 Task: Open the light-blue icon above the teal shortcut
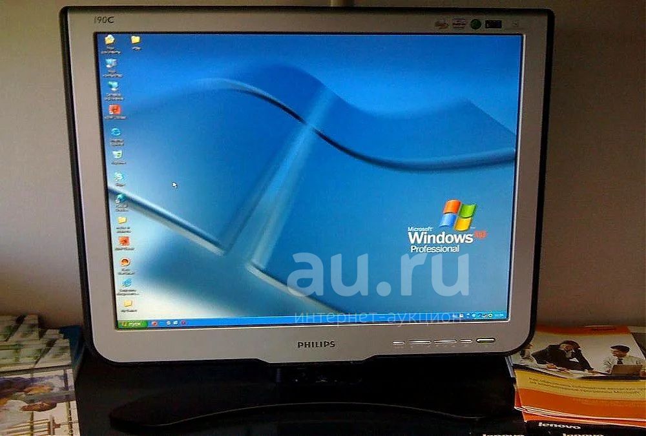point(120,177)
